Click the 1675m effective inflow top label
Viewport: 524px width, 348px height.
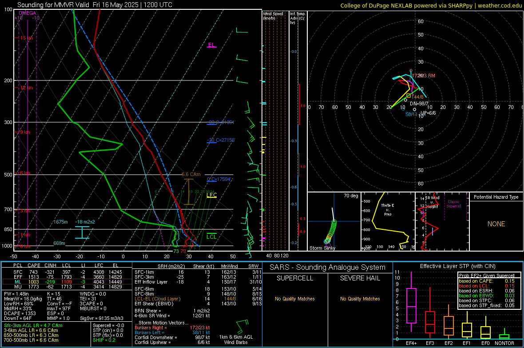pyautogui.click(x=60, y=222)
